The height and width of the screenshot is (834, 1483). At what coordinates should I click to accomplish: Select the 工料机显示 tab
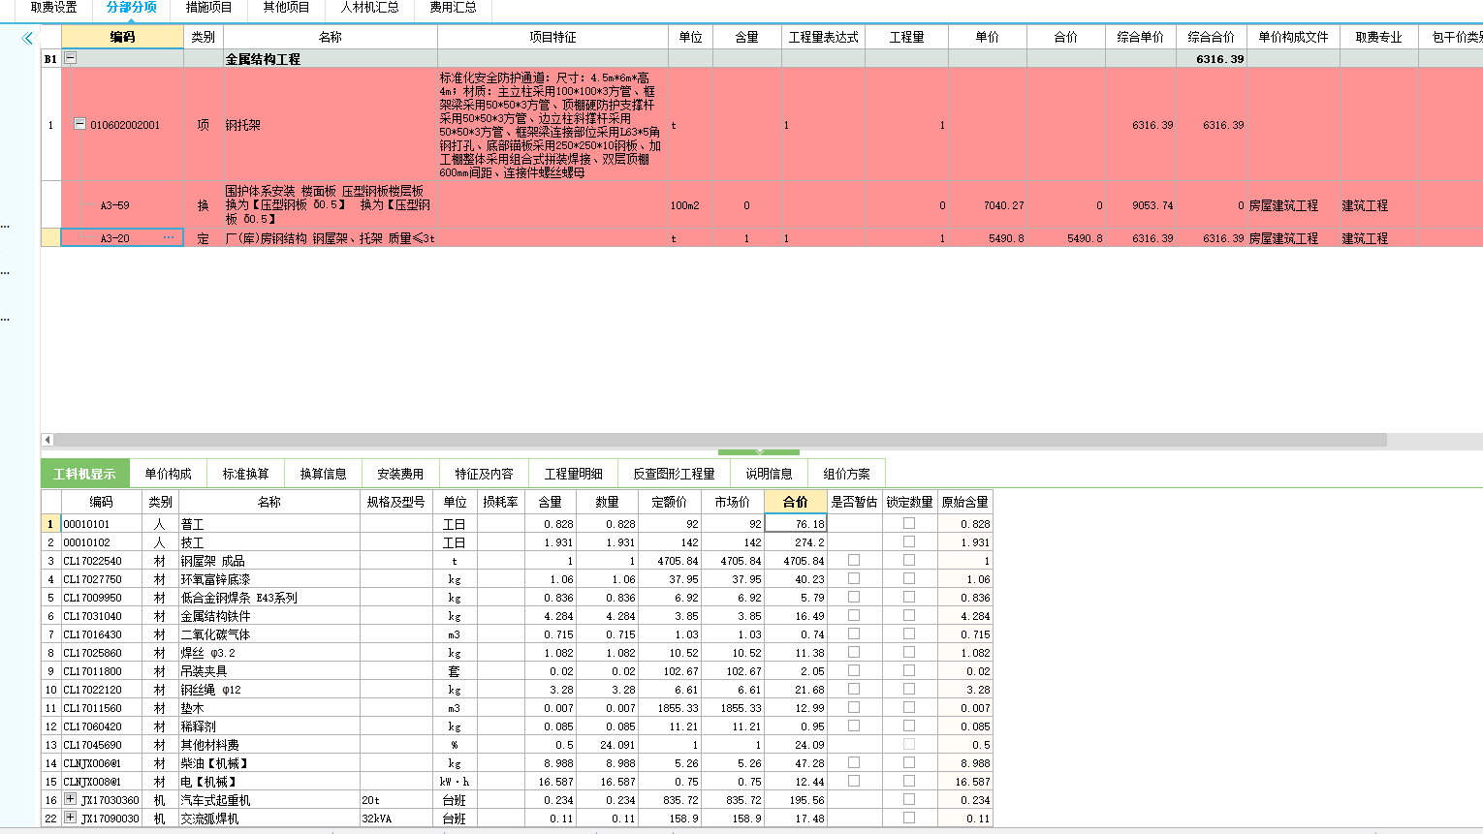point(84,474)
